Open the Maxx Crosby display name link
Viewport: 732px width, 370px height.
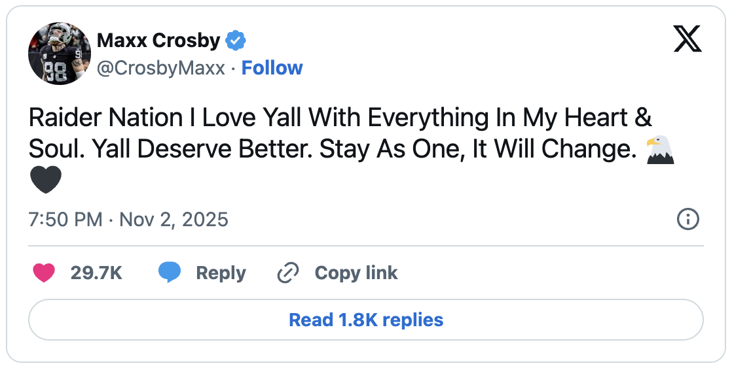[x=158, y=41]
